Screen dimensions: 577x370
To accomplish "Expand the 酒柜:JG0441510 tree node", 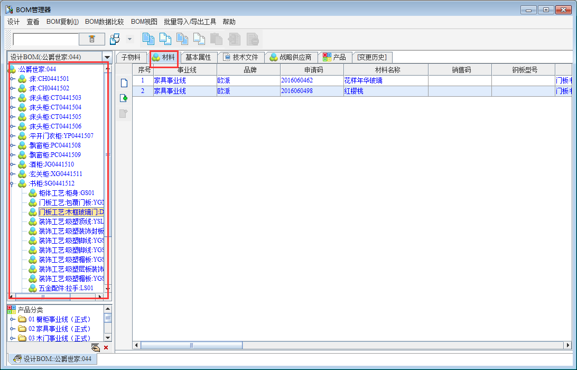I will tap(12, 164).
